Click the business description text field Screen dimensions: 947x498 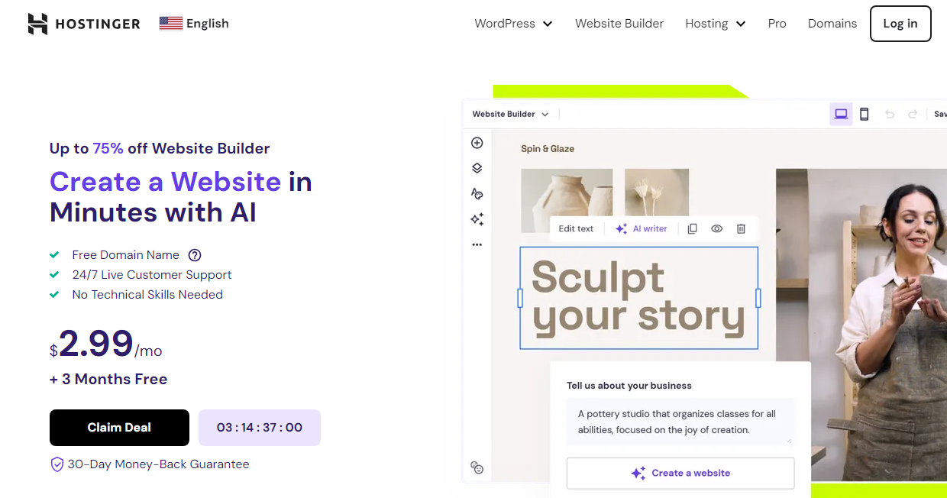coord(680,422)
